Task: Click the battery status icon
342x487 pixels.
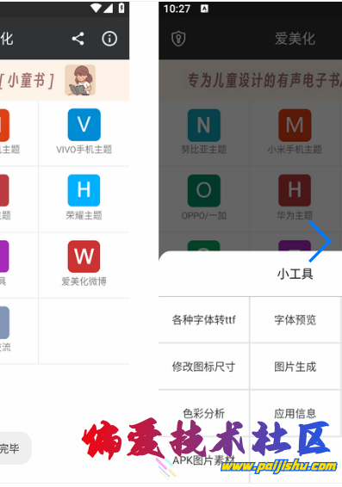Action: tap(121, 8)
